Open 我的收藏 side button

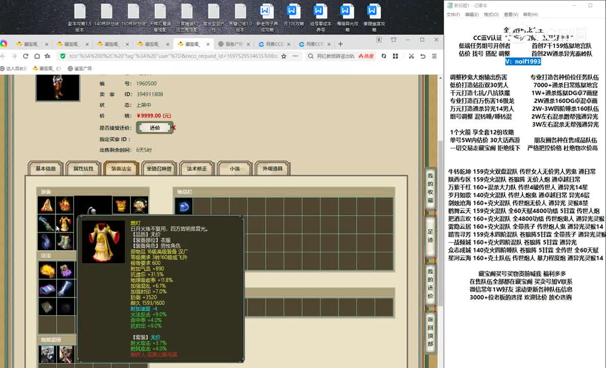tap(430, 188)
